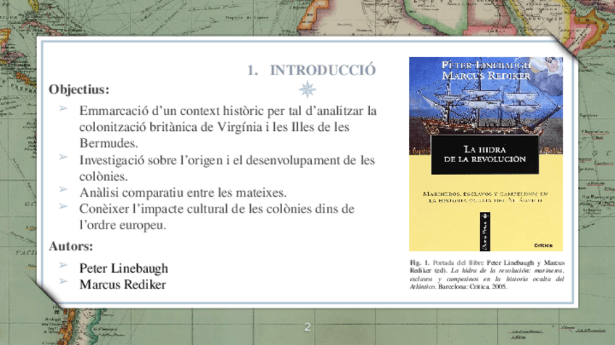Click the arrow bullet before "Conèixer l'impacte"
Image resolution: width=615 pixels, height=345 pixels.
63,206
